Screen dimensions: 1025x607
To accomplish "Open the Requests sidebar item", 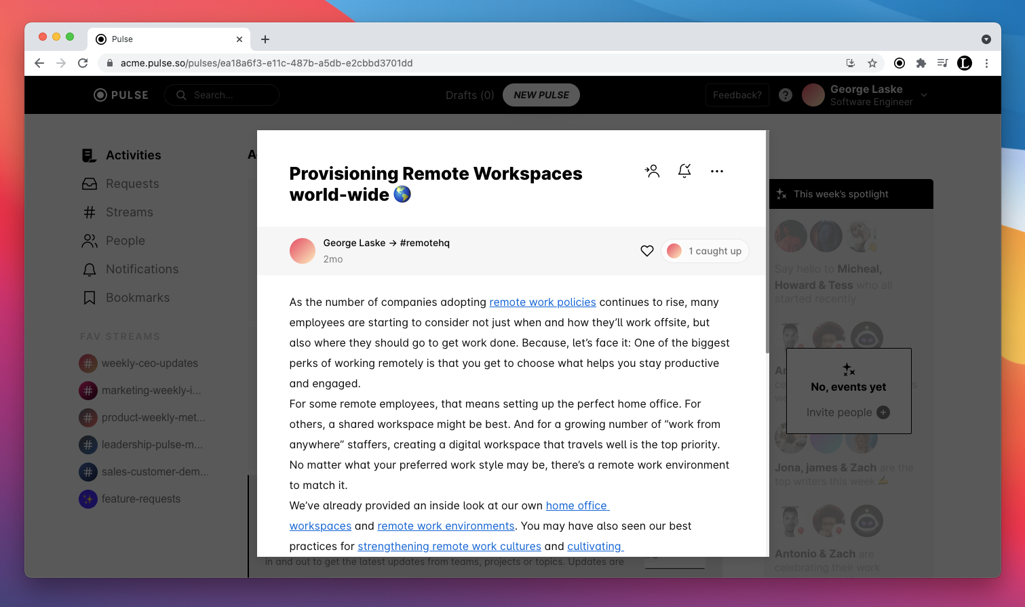I will pos(132,184).
